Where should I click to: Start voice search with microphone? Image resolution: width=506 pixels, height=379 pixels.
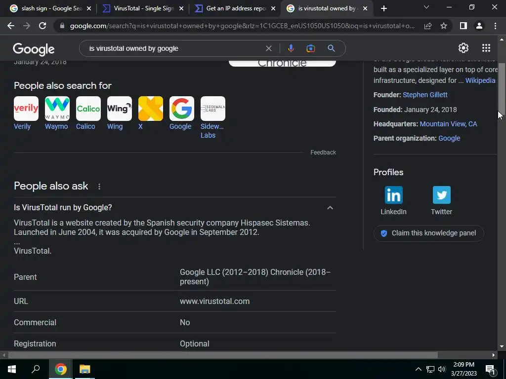pyautogui.click(x=291, y=48)
